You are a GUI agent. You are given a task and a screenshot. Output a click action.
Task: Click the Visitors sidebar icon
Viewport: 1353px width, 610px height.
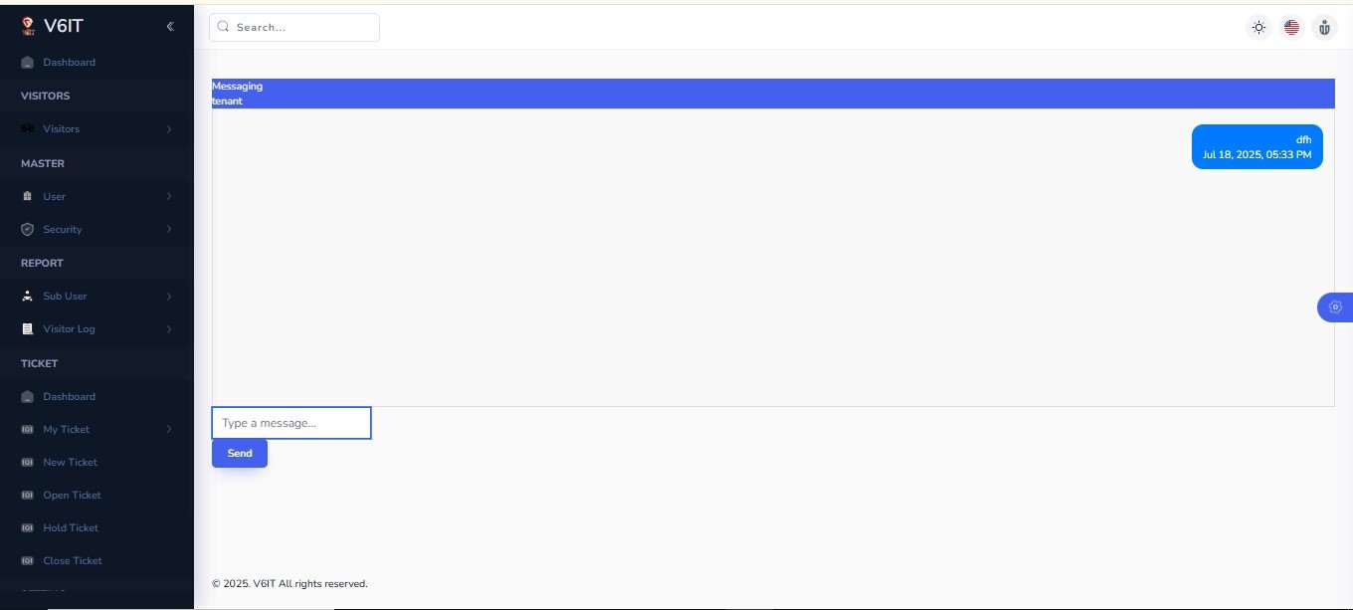click(x=28, y=128)
